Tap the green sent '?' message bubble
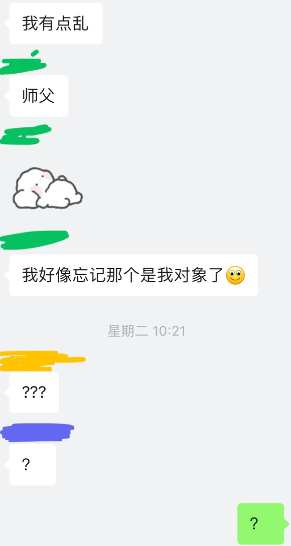The height and width of the screenshot is (546, 291). tap(261, 524)
